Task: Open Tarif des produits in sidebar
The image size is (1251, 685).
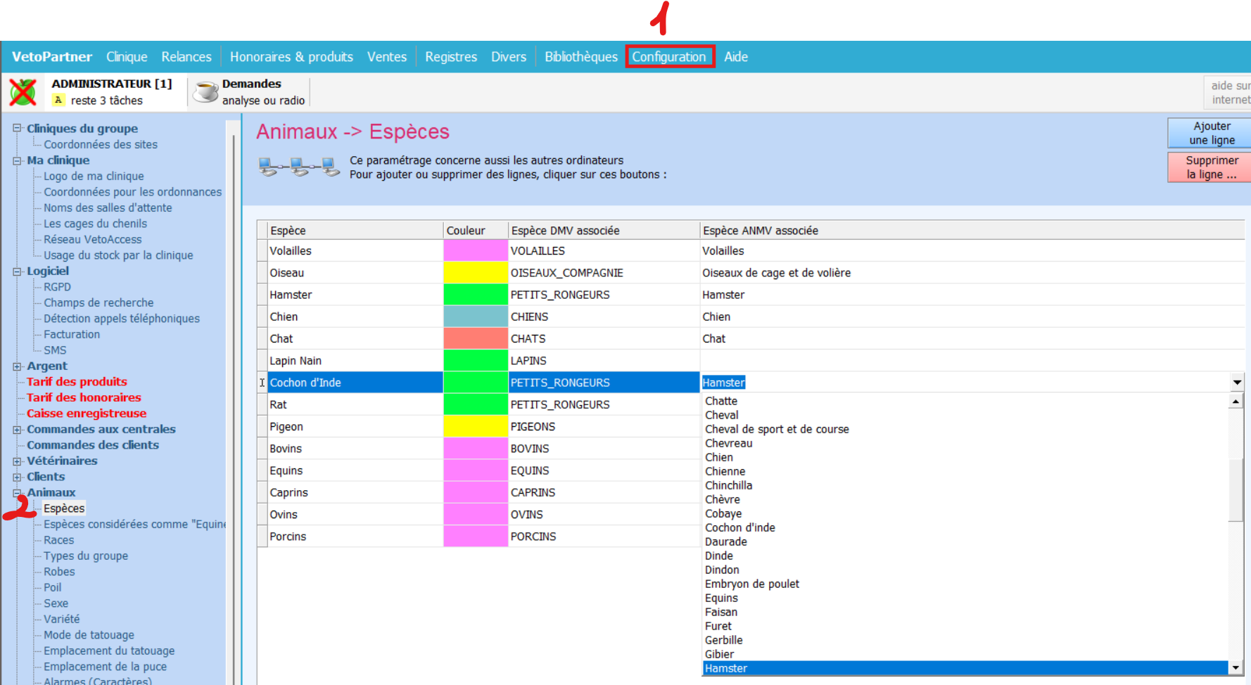Action: (77, 382)
